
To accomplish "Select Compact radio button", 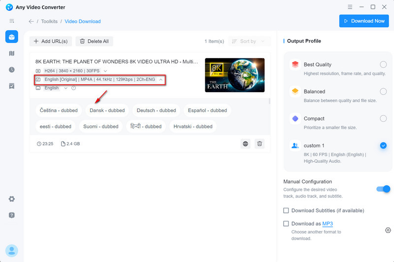I will pyautogui.click(x=383, y=118).
